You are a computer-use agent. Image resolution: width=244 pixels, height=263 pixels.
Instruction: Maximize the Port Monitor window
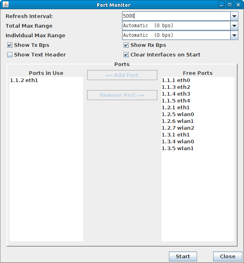[x=230, y=5]
